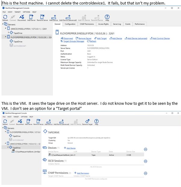Collapse FLOYDPEPPER node in top console tree
The image size is (181, 187).
5,37
